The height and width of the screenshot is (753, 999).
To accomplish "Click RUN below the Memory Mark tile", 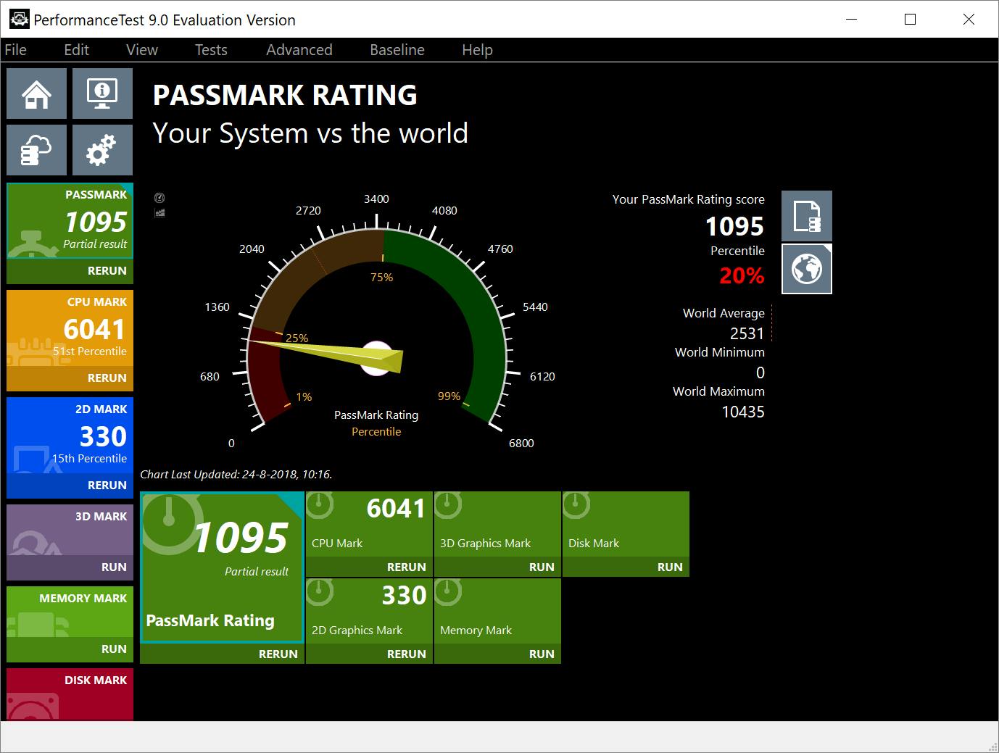I will point(497,654).
